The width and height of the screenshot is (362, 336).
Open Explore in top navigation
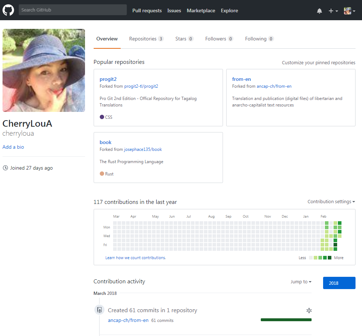tap(229, 10)
